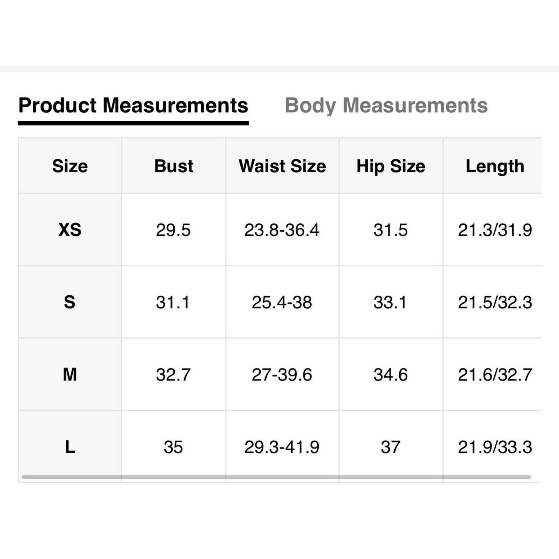
Task: Click the Length column header
Action: pos(495,166)
